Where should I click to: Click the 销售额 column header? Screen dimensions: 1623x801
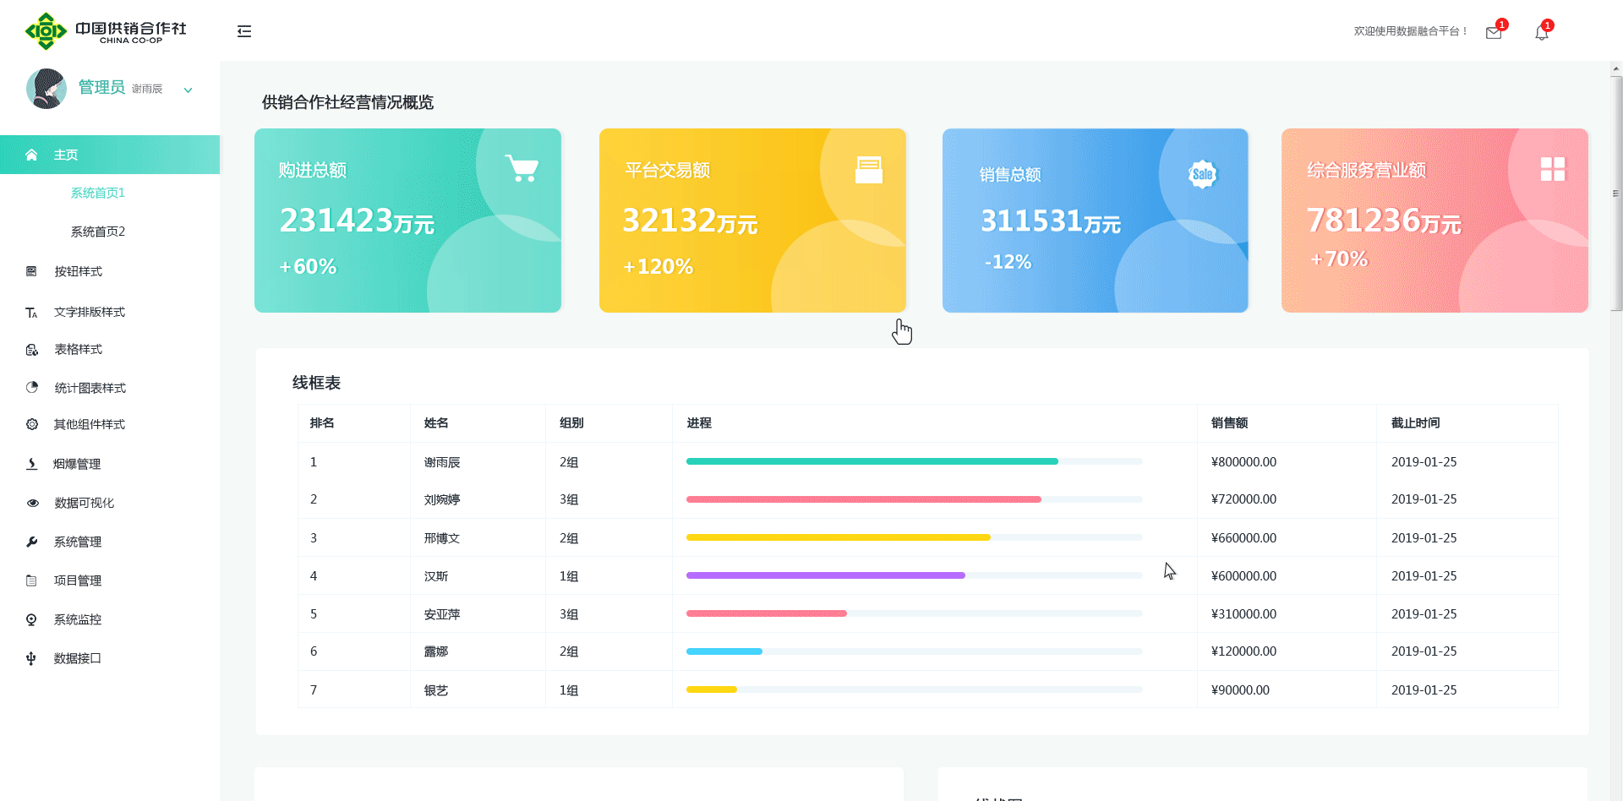tap(1229, 422)
